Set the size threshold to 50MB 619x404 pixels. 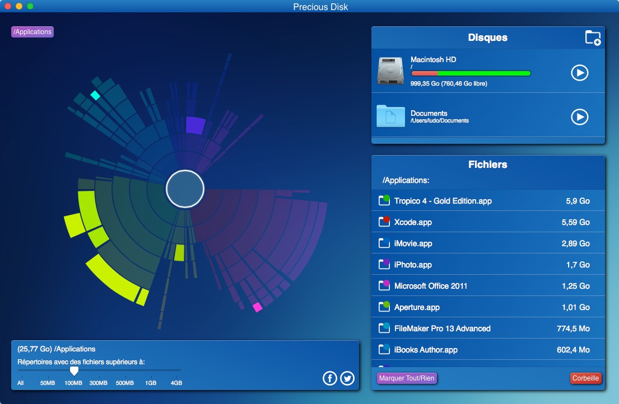pyautogui.click(x=48, y=383)
